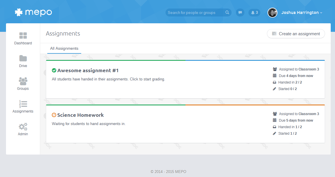Image resolution: width=335 pixels, height=177 pixels.
Task: Click pencil icon next to 'Started 1 / 2'
Action: pyautogui.click(x=275, y=134)
